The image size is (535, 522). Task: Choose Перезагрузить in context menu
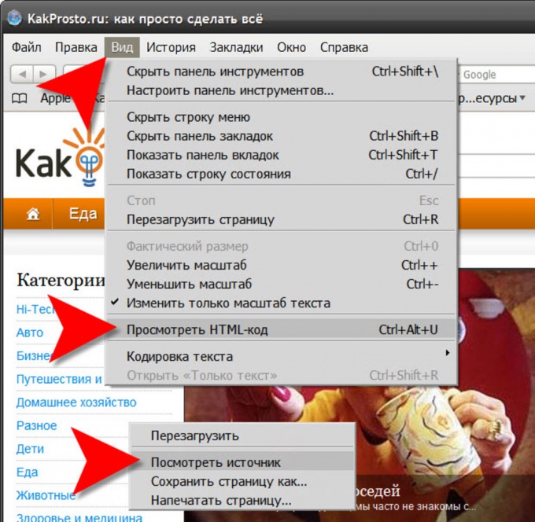pyautogui.click(x=242, y=436)
